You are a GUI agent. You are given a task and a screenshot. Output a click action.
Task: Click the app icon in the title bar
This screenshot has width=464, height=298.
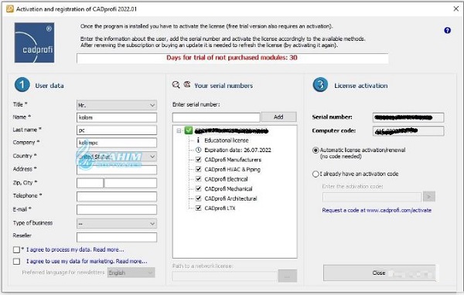10,8
